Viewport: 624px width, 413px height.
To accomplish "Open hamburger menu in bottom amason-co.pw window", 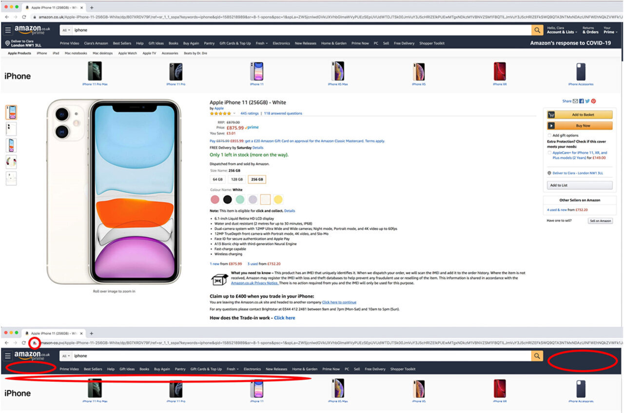I will (x=8, y=356).
